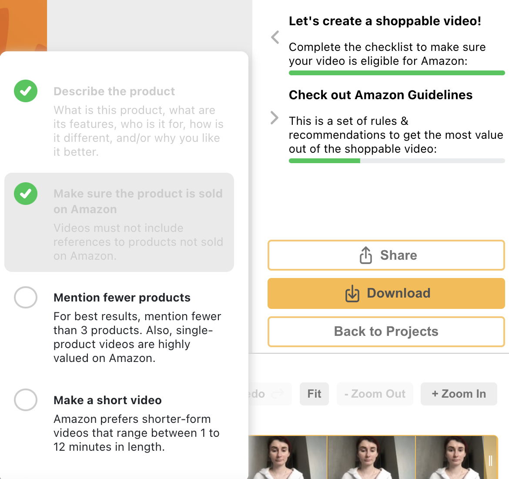The image size is (509, 479).
Task: Click the - Zoom Out button
Action: pyautogui.click(x=375, y=394)
